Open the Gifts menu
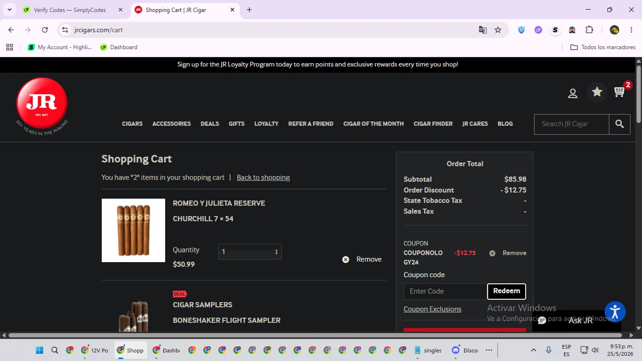The height and width of the screenshot is (361, 642). pos(237,124)
